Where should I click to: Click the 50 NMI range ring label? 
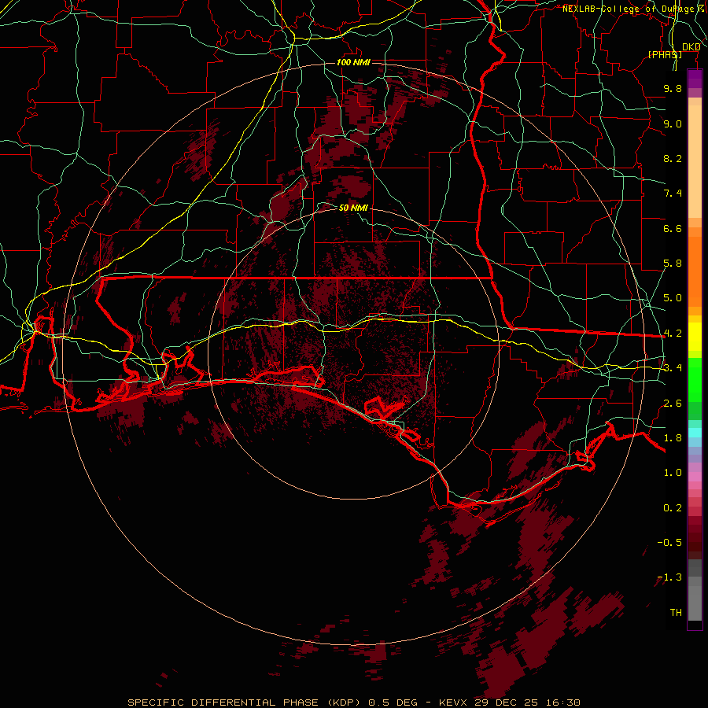[353, 208]
